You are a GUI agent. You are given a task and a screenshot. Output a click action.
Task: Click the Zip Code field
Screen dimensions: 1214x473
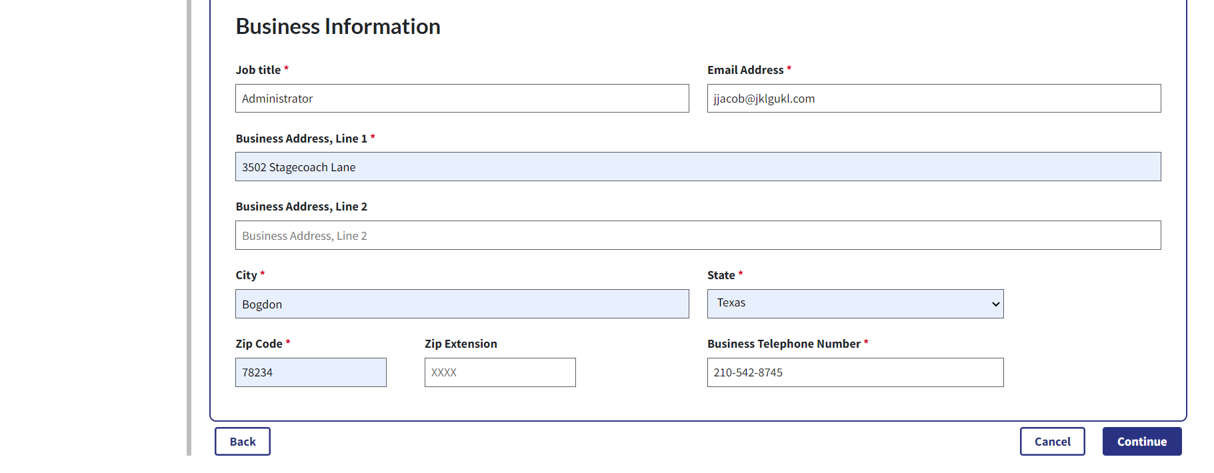click(x=311, y=372)
